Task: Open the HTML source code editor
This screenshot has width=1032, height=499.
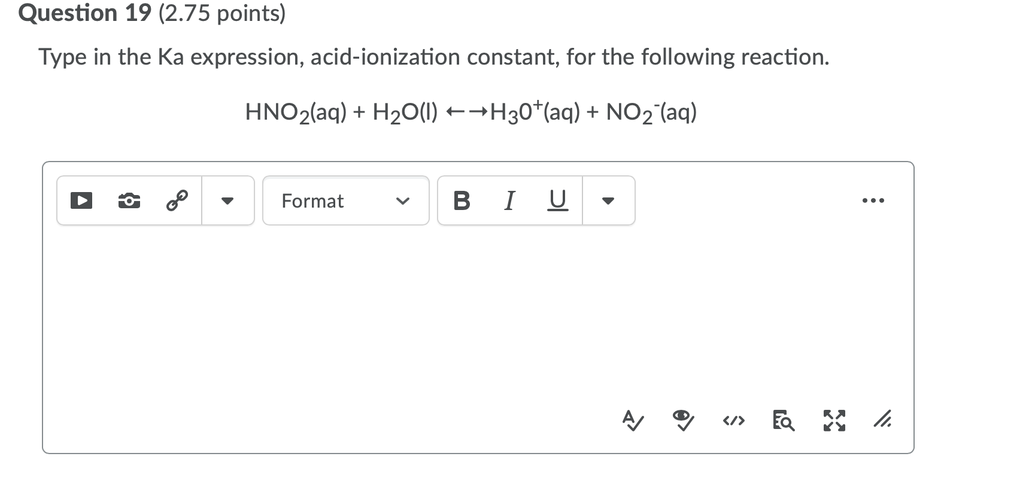Action: coord(733,421)
